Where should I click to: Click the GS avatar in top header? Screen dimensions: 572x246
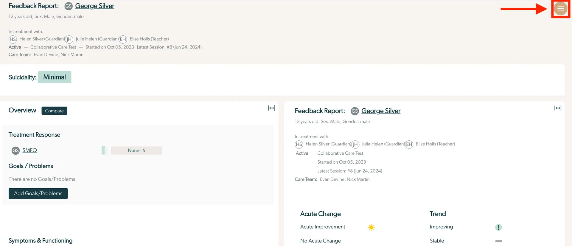coord(69,6)
